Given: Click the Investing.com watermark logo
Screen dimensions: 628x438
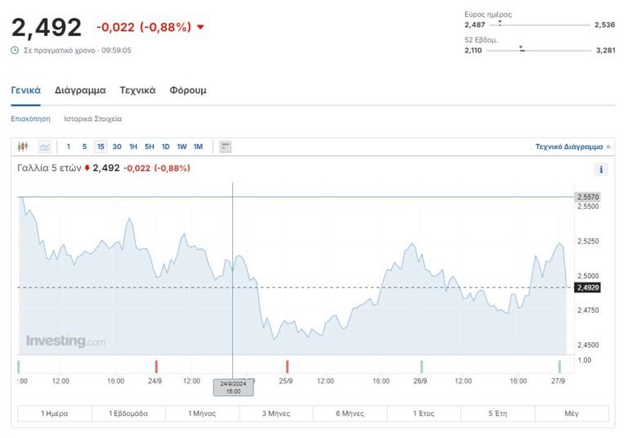Looking at the screenshot, I should [x=65, y=341].
